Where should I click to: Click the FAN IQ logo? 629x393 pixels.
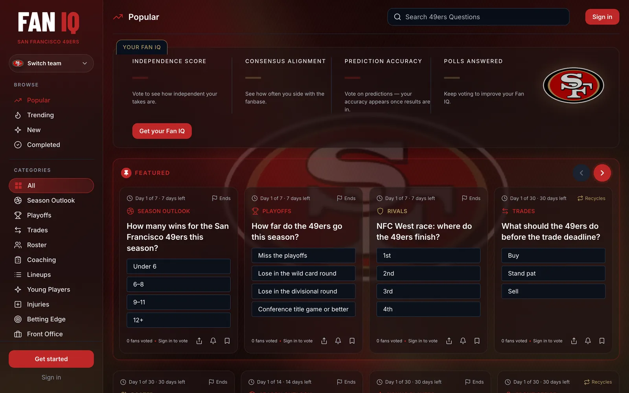[48, 22]
